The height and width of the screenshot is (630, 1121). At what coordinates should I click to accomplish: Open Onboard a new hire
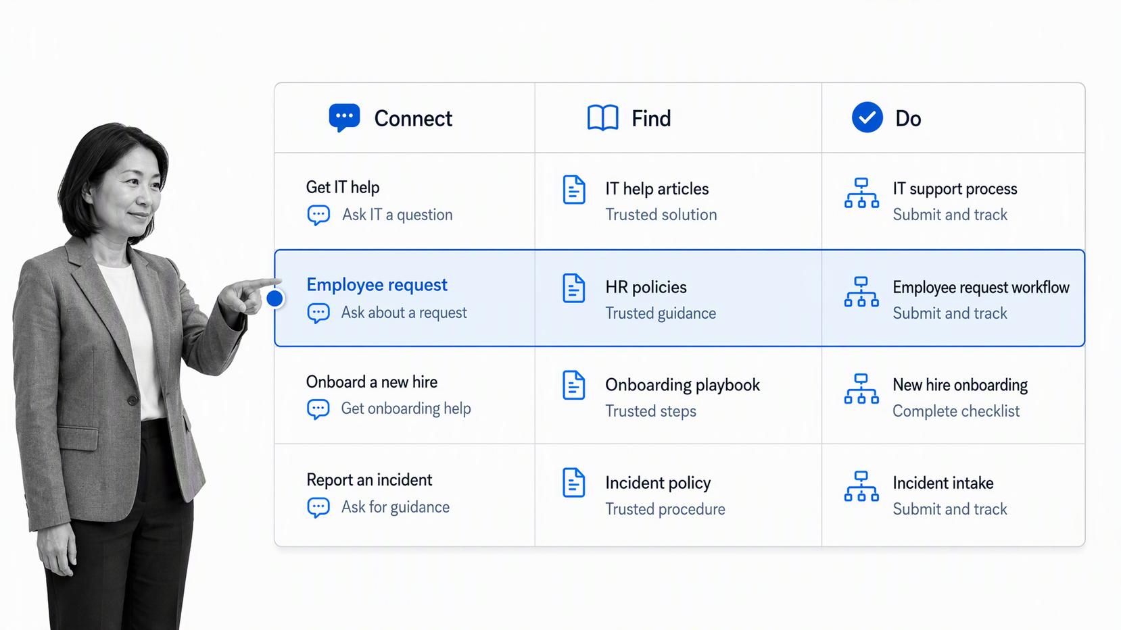372,382
